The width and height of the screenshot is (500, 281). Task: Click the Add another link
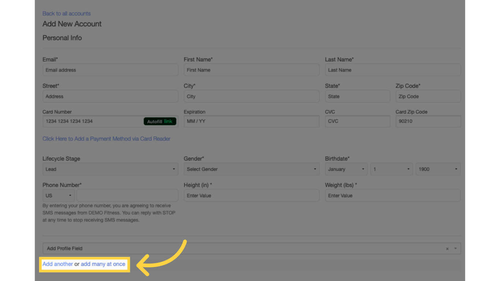[x=57, y=264]
